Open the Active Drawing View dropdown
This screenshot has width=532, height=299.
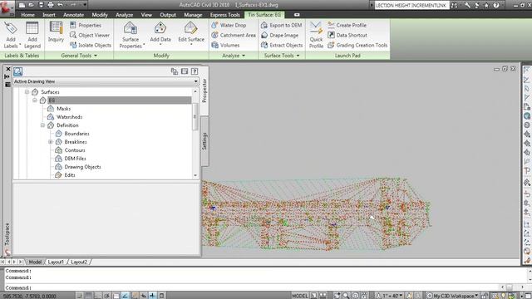pos(106,81)
